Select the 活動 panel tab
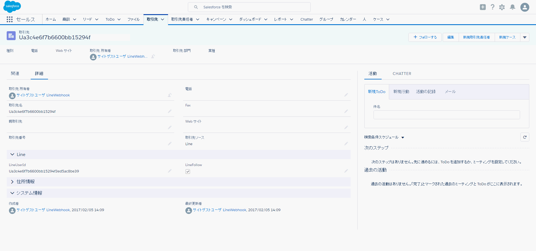Screen dimensions: 536x251 click(x=373, y=74)
